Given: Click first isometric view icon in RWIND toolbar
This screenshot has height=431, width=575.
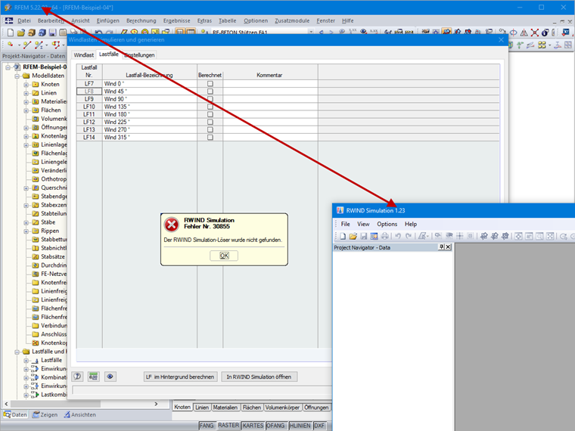Looking at the screenshot, I should (x=484, y=236).
